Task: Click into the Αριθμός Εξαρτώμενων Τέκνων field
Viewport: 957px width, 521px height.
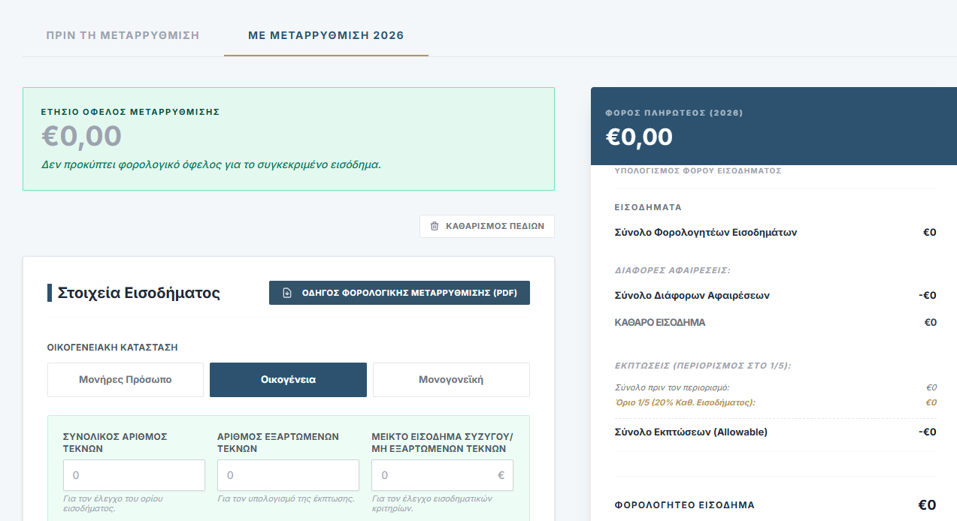Action: pyautogui.click(x=288, y=475)
